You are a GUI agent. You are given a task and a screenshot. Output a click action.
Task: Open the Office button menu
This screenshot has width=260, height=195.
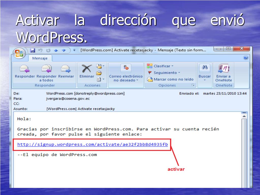coord(19,53)
